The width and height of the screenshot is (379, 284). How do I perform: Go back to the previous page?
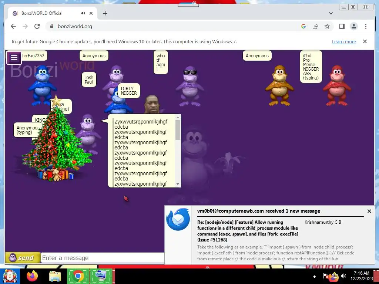tap(13, 26)
